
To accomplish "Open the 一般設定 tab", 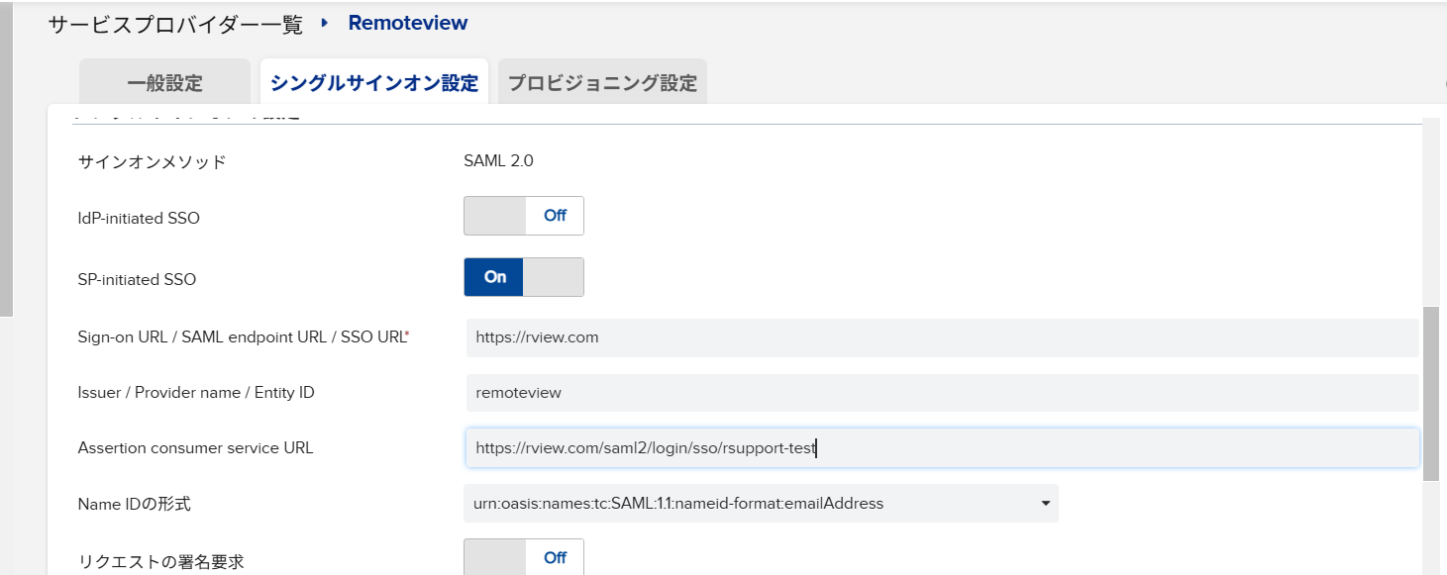I will point(164,83).
